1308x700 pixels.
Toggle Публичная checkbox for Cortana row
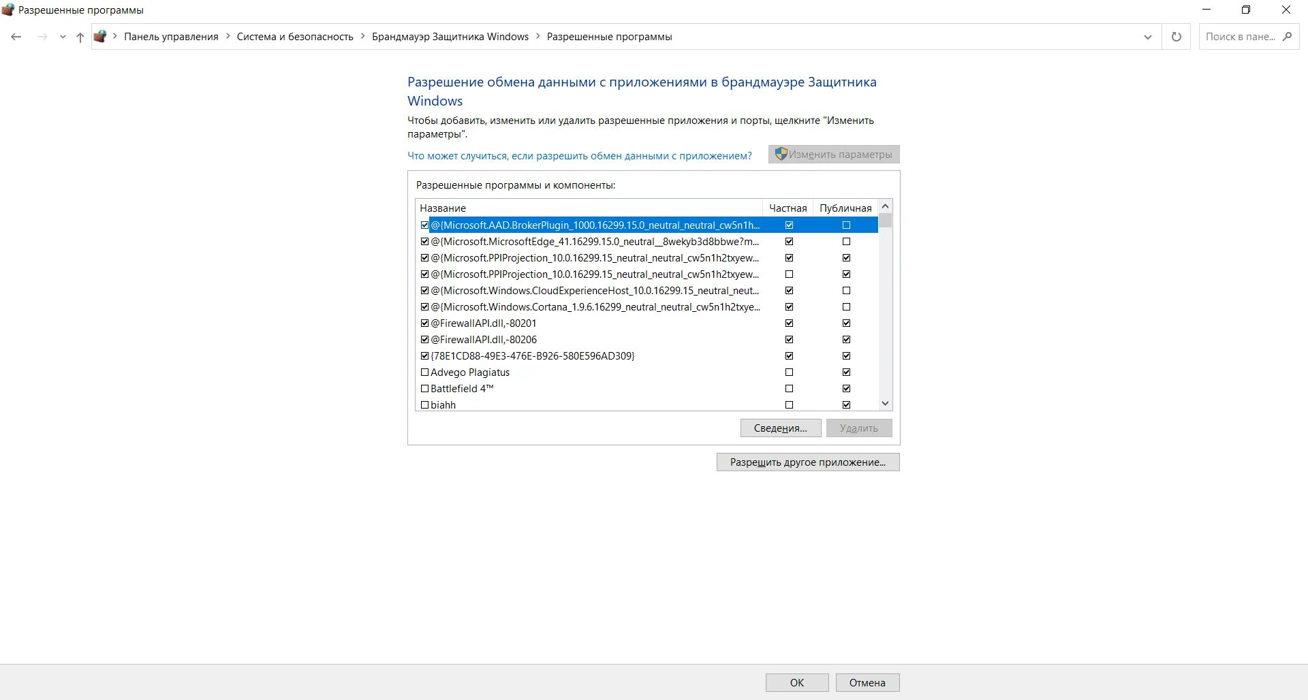tap(846, 307)
